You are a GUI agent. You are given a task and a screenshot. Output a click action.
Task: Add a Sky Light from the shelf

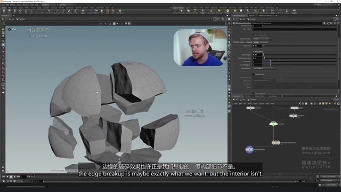click(x=236, y=11)
